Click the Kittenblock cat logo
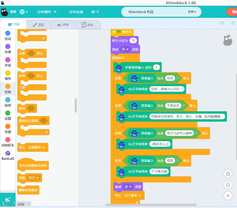Screen dimensions: 237x208 (x=4, y=12)
